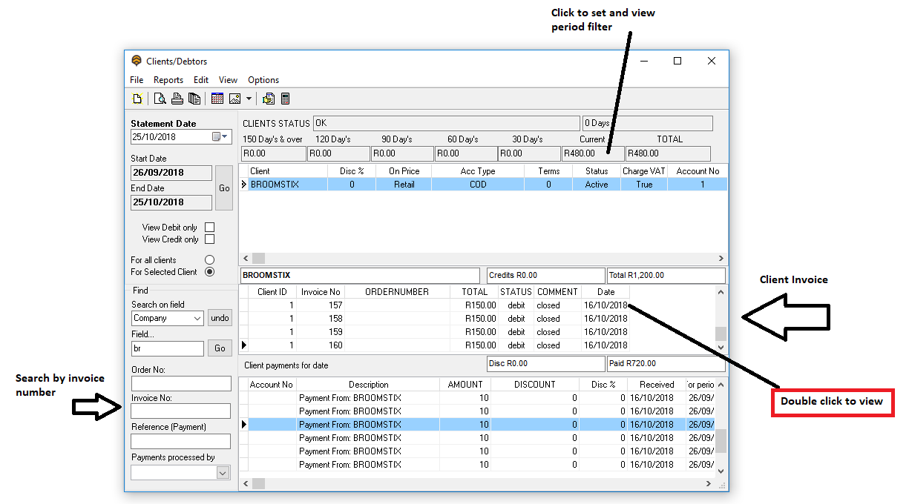Expand the Payments processed by dropdown

pos(223,472)
